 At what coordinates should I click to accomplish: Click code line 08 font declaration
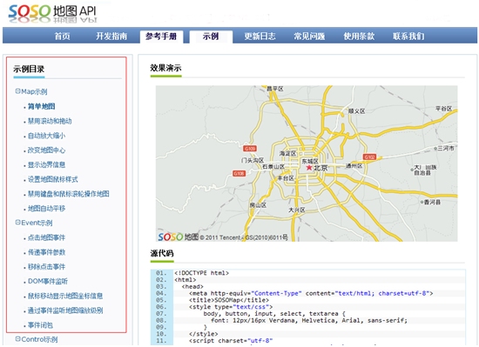click(x=309, y=320)
